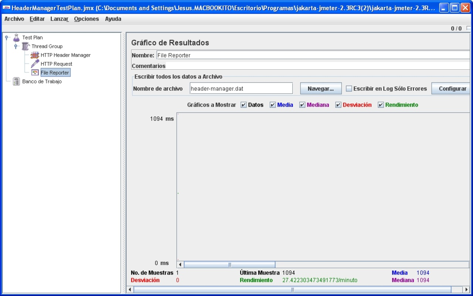The width and height of the screenshot is (473, 296).
Task: Select HTTP Request in the tree
Action: [57, 64]
